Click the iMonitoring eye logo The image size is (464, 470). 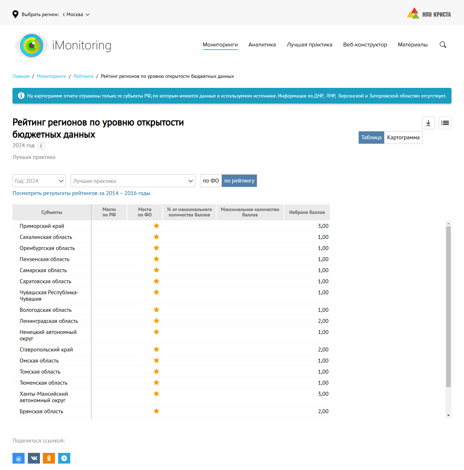(x=32, y=45)
